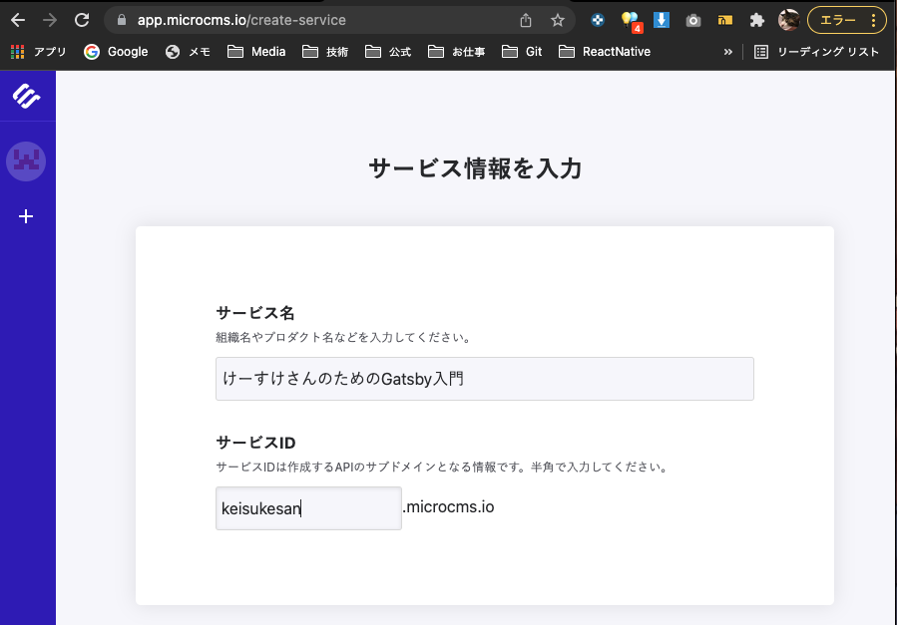The image size is (897, 625).
Task: Click the .microcms.io domain suffix text
Action: 449,507
